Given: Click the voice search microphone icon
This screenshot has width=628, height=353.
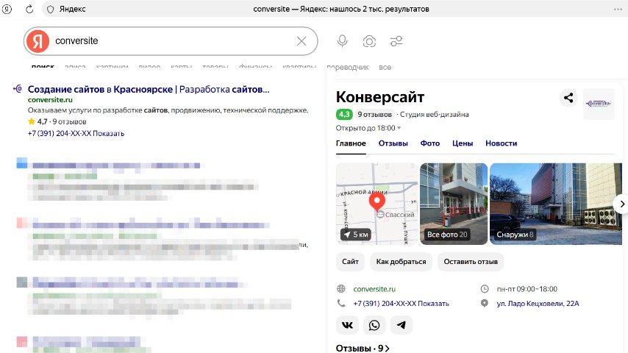Looking at the screenshot, I should (342, 41).
